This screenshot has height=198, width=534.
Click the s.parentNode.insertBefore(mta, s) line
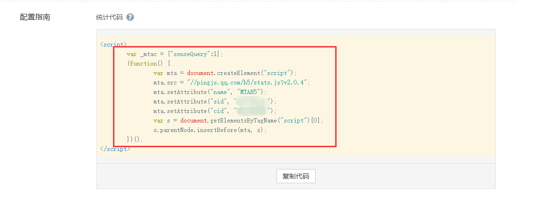[210, 130]
